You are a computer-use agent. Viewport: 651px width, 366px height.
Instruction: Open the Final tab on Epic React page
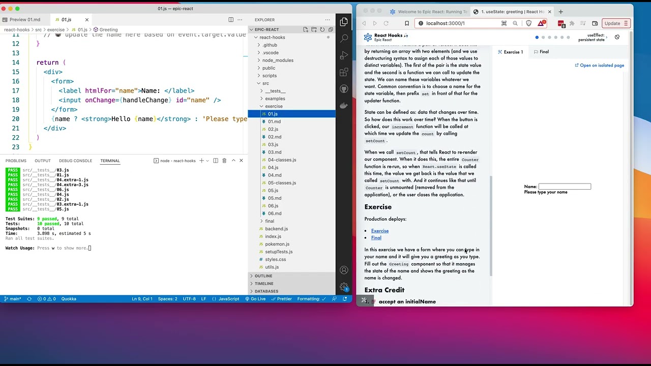pyautogui.click(x=541, y=52)
